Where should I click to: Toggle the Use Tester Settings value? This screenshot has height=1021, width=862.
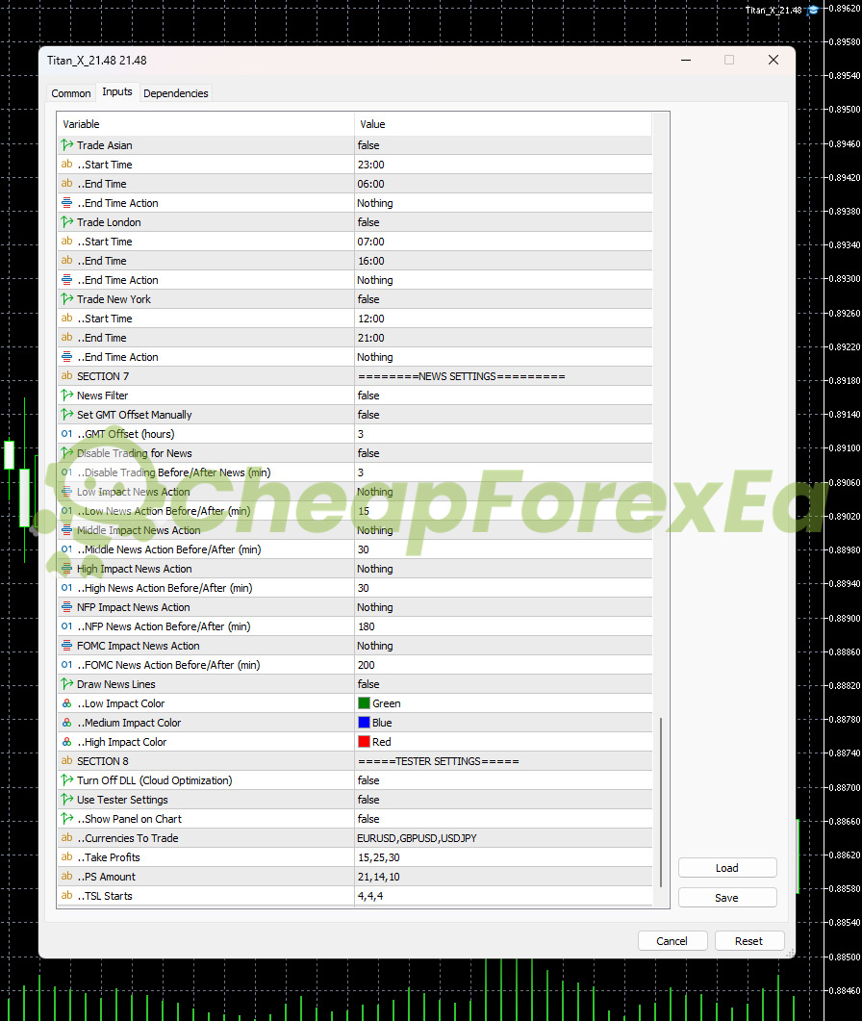pyautogui.click(x=502, y=800)
